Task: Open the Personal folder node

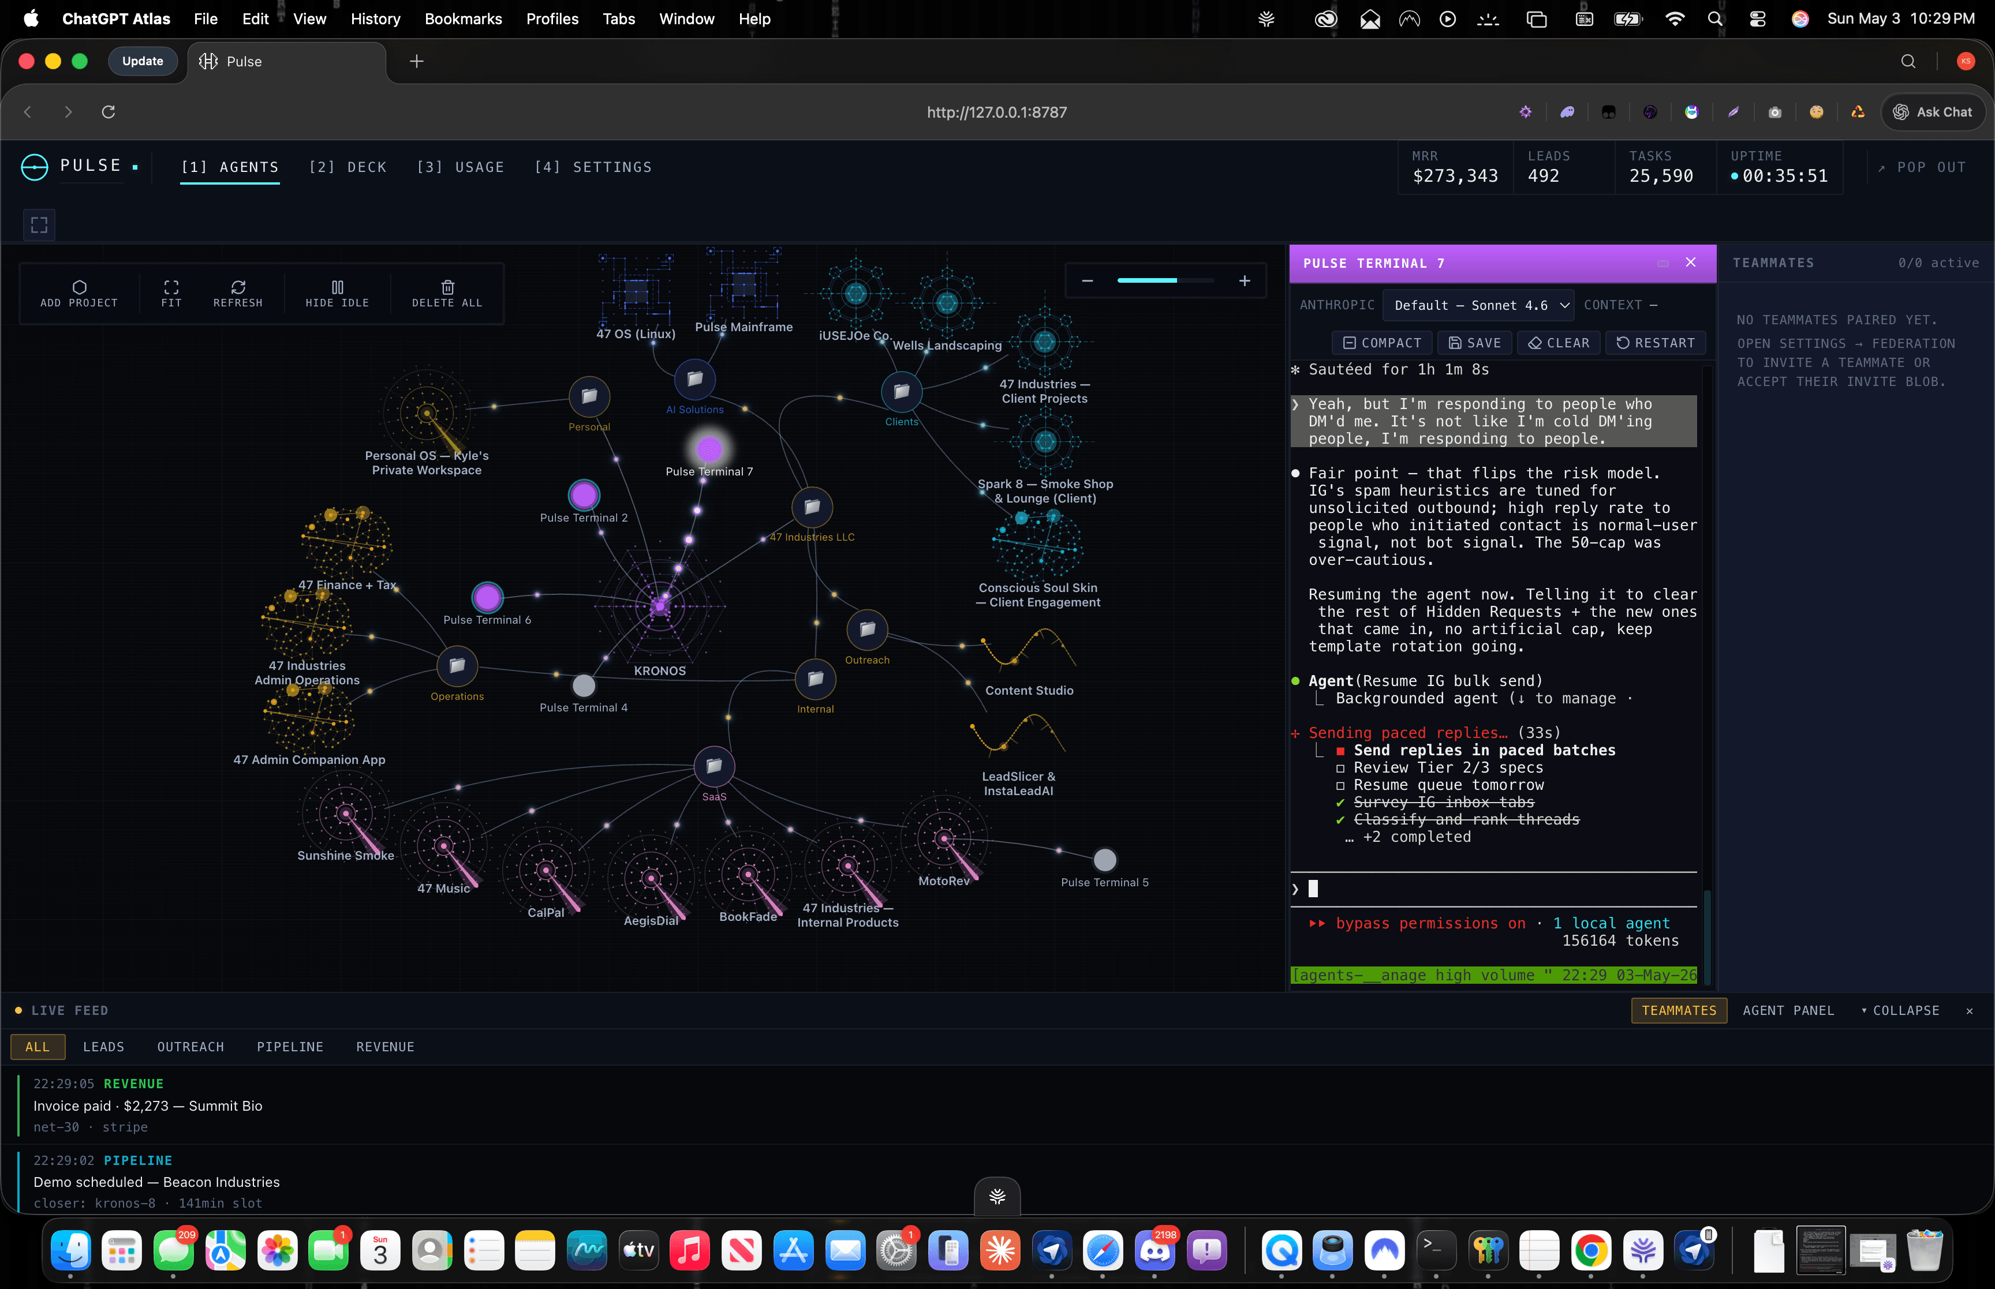Action: [589, 396]
